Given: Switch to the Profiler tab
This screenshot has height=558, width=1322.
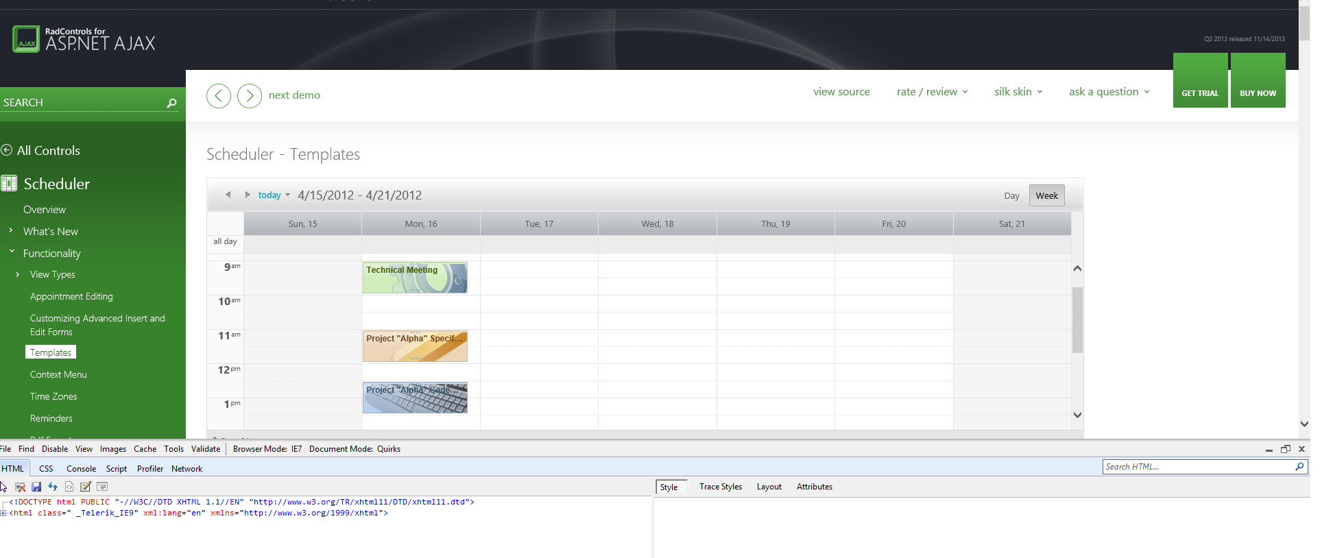Looking at the screenshot, I should (150, 469).
